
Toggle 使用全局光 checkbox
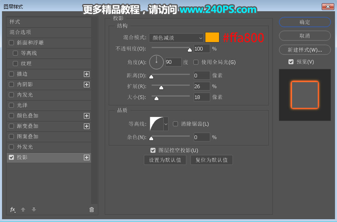(196, 62)
